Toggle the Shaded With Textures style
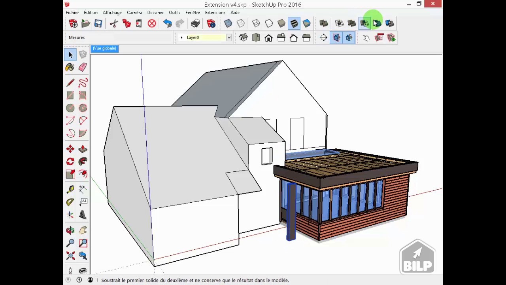This screenshot has width=506, height=285. point(294,23)
